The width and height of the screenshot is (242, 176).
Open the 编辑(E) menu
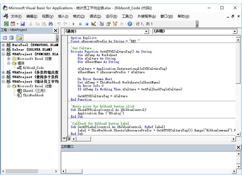coord(32,16)
